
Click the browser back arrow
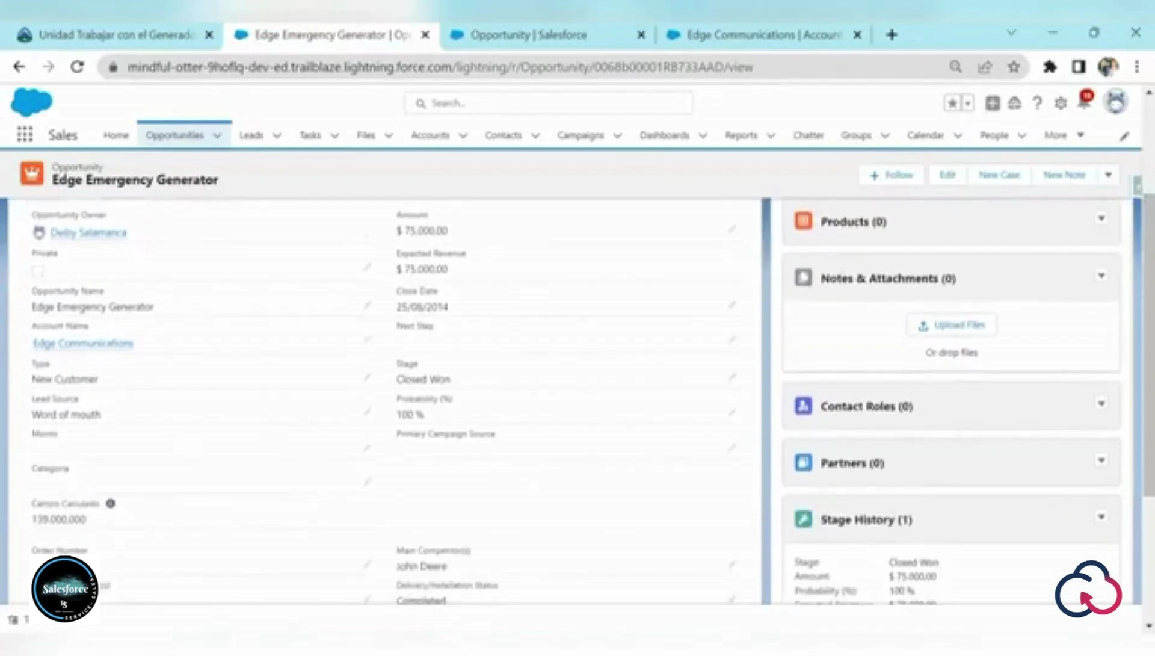click(x=19, y=67)
